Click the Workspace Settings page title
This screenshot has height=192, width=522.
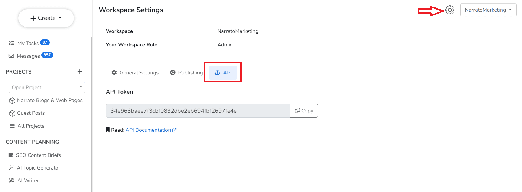pyautogui.click(x=131, y=10)
